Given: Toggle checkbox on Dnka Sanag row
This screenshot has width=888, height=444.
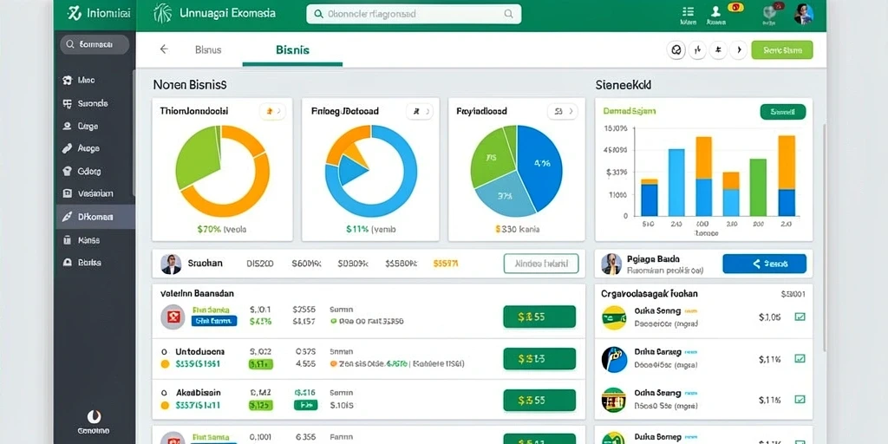Looking at the screenshot, I should pyautogui.click(x=800, y=358).
